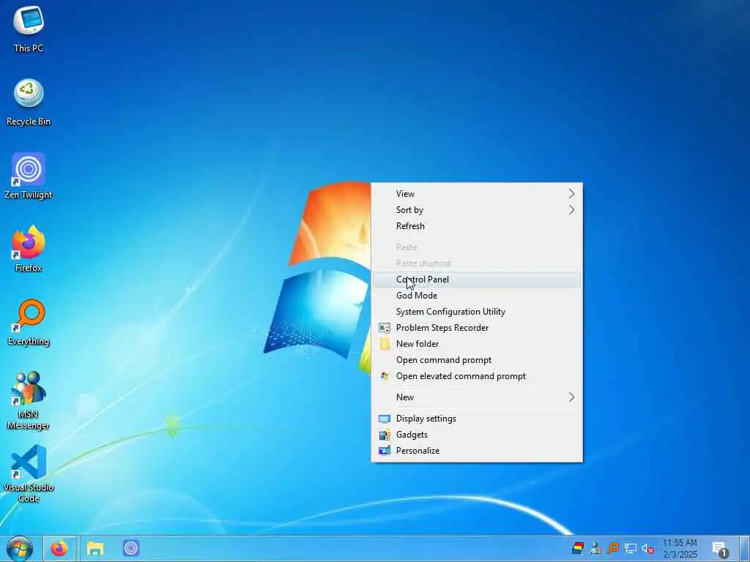Viewport: 750px width, 562px height.
Task: Click the muted volume tray icon
Action: 648,548
